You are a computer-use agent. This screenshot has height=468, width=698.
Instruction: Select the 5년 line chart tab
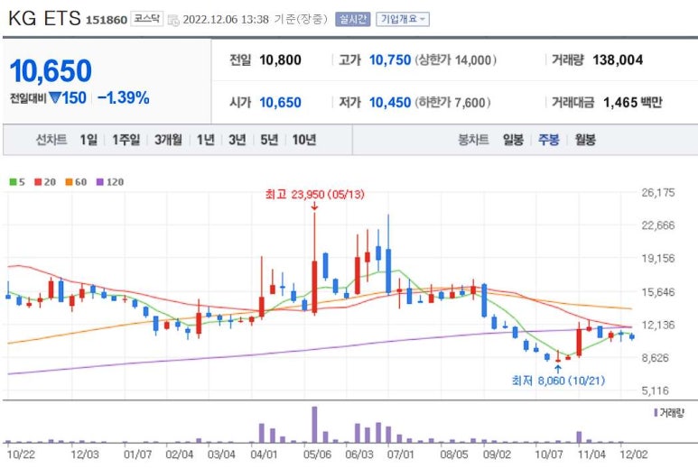point(269,140)
